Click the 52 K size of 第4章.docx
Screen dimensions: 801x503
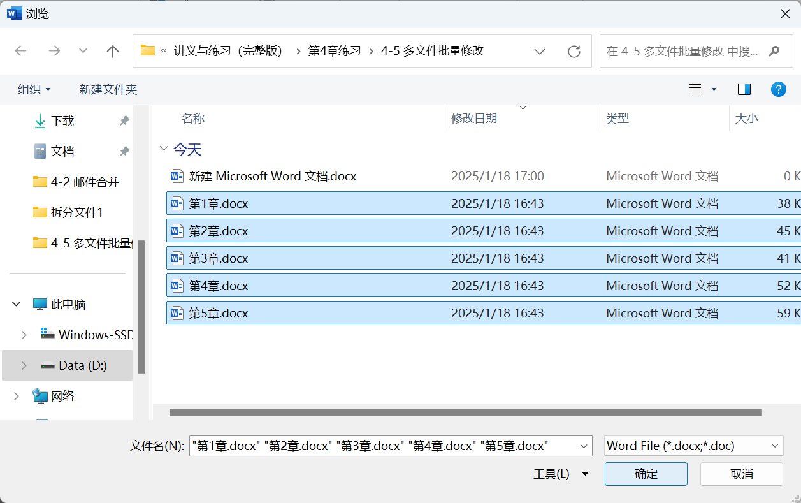click(x=788, y=286)
